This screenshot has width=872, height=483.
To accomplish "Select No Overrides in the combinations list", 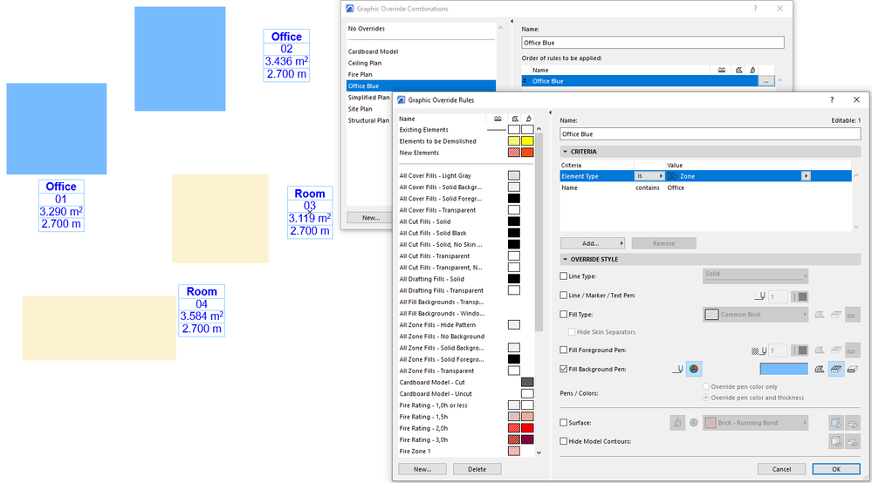I will point(367,29).
